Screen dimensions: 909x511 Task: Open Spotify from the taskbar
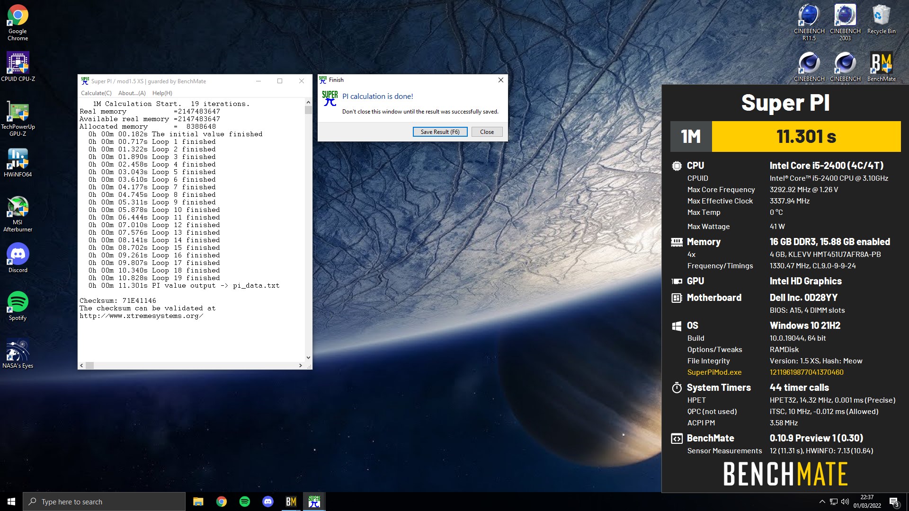coord(245,502)
